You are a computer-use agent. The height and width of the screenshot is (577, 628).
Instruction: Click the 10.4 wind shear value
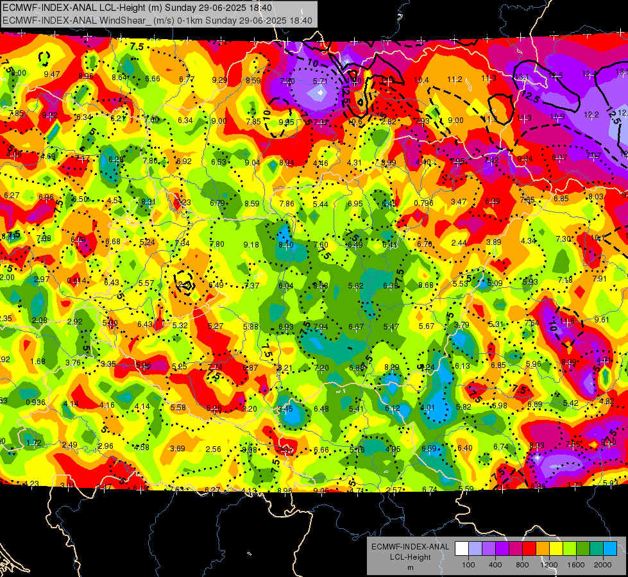421,80
